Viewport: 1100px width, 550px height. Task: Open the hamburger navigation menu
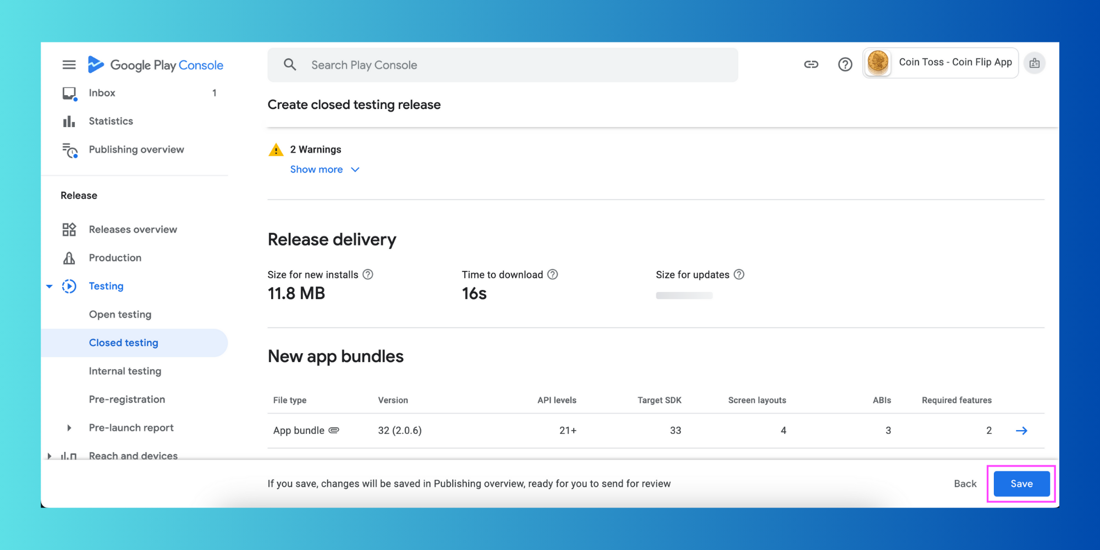[x=69, y=65]
